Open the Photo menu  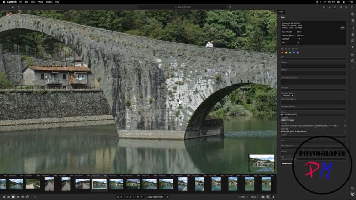(x=41, y=2)
